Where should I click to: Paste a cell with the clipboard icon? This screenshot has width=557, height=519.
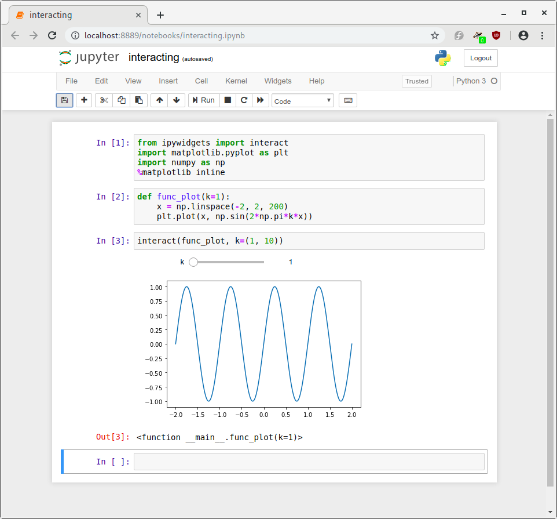pos(138,100)
